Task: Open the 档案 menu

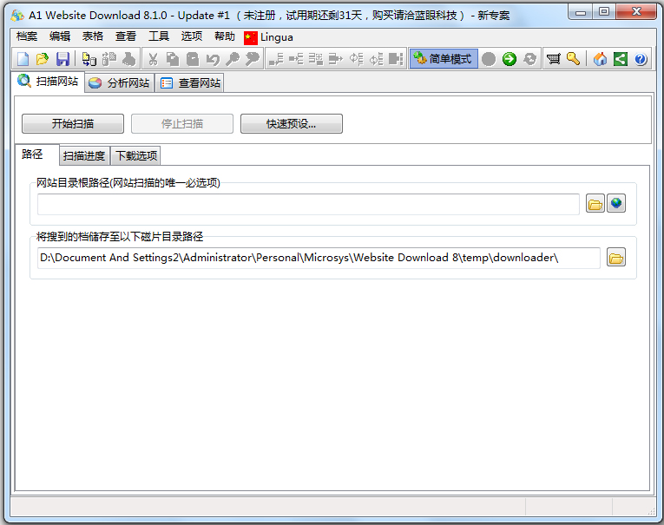Action: (x=27, y=36)
